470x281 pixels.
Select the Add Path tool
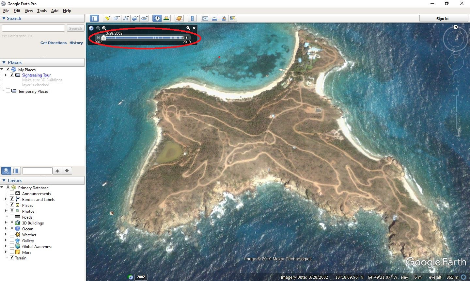[x=126, y=19]
